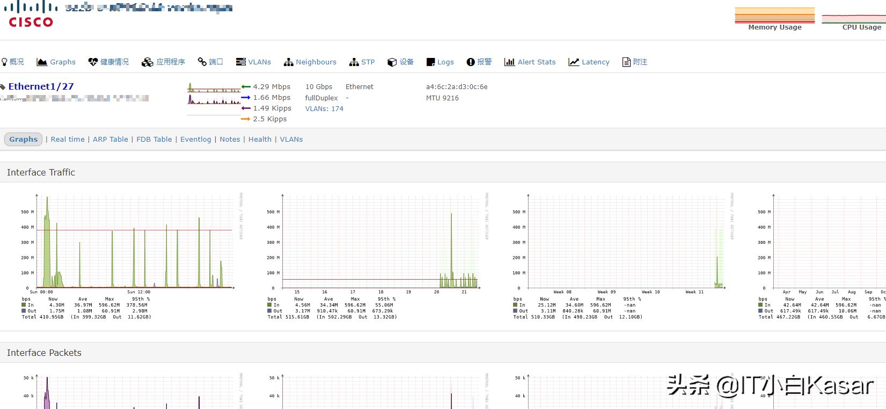Viewport: 886px width, 409px height.
Task: Click the 报警 exclamation icon
Action: point(471,62)
